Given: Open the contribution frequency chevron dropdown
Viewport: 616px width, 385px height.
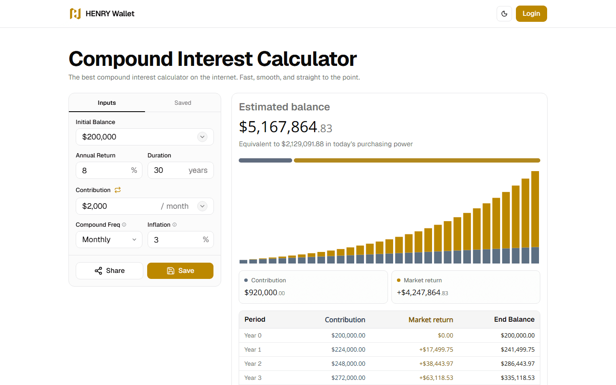Looking at the screenshot, I should [202, 206].
